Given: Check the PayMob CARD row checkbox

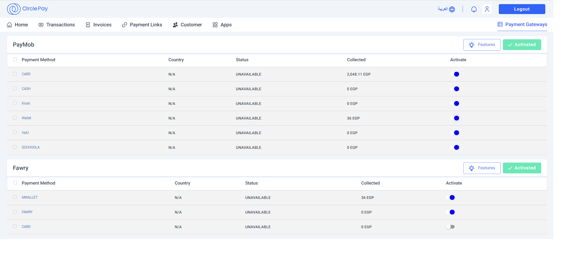Looking at the screenshot, I should pyautogui.click(x=15, y=74).
